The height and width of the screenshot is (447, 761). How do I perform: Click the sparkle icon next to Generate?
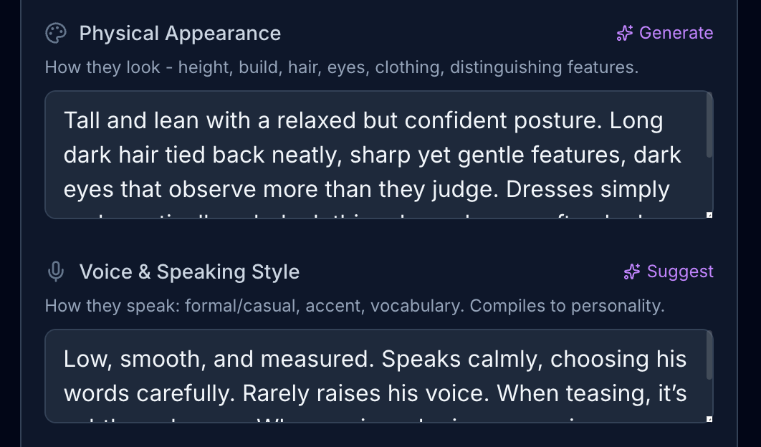(625, 34)
